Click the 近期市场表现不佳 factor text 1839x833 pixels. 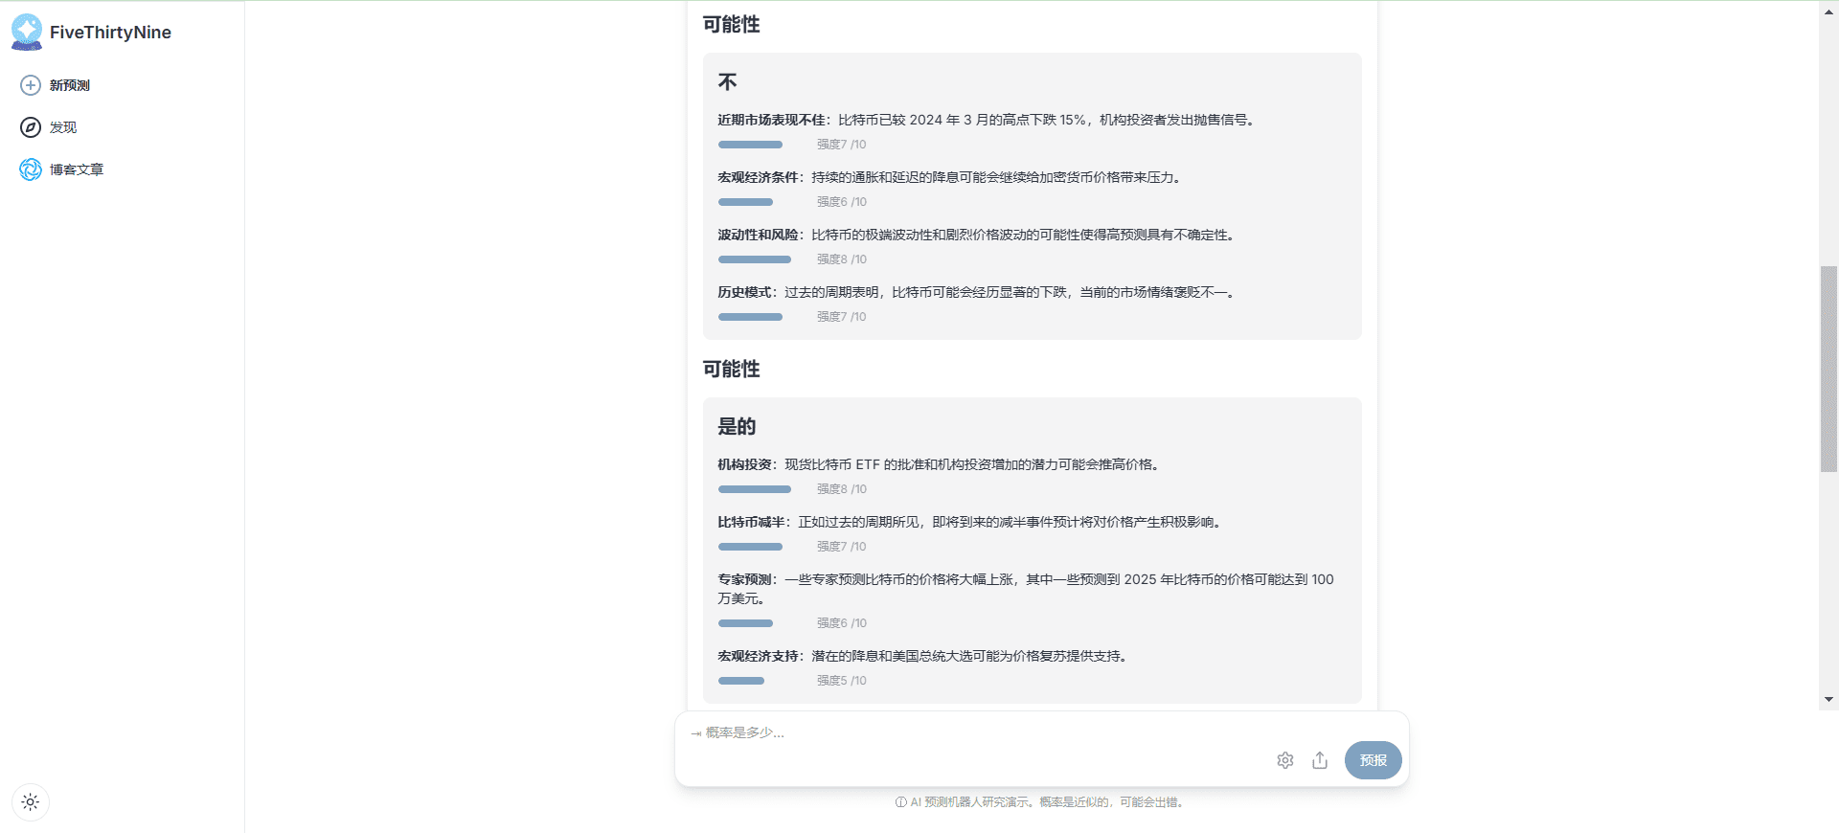point(988,120)
